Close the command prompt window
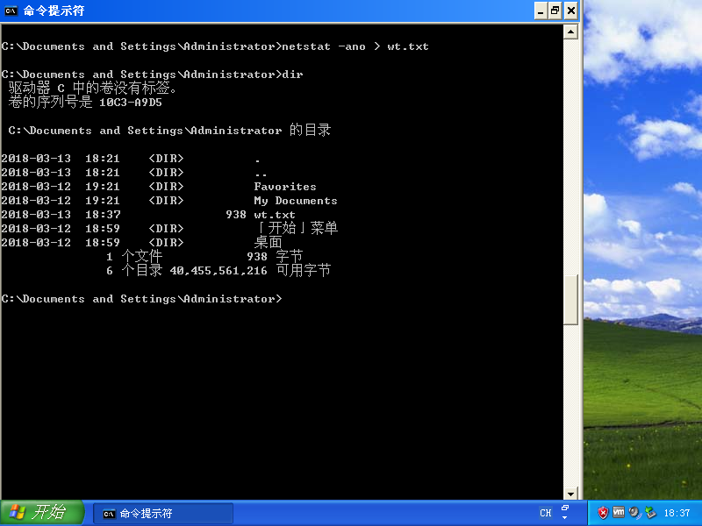Image resolution: width=702 pixels, height=526 pixels. coord(571,11)
